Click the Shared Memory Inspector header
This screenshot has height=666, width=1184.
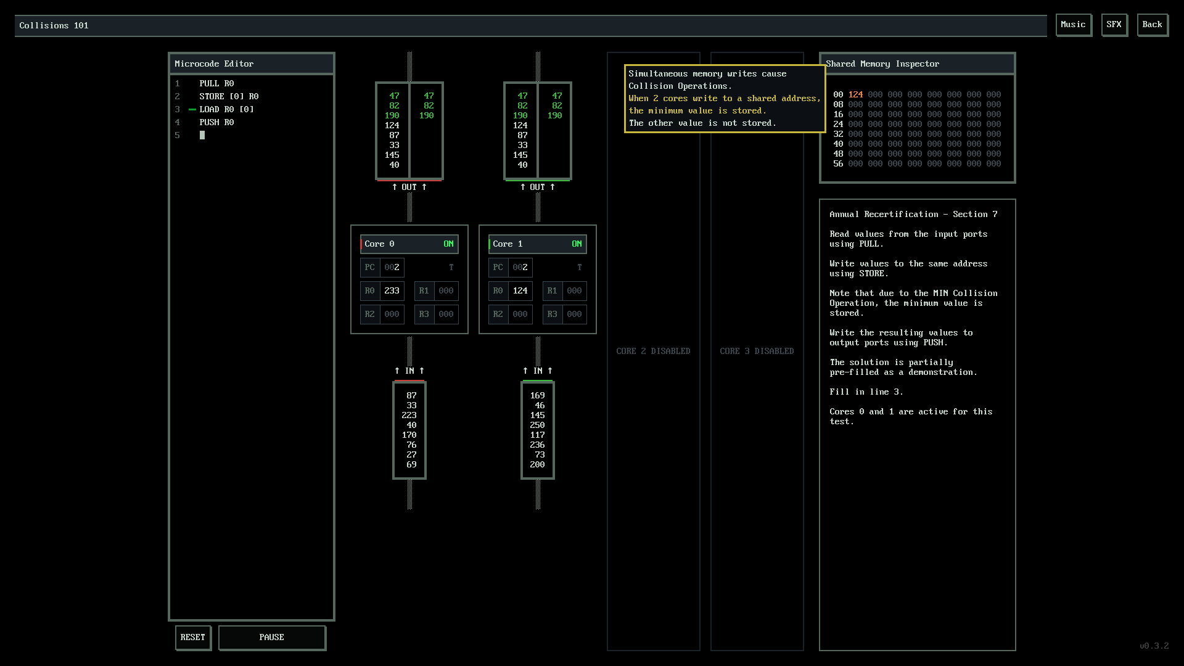pos(883,64)
